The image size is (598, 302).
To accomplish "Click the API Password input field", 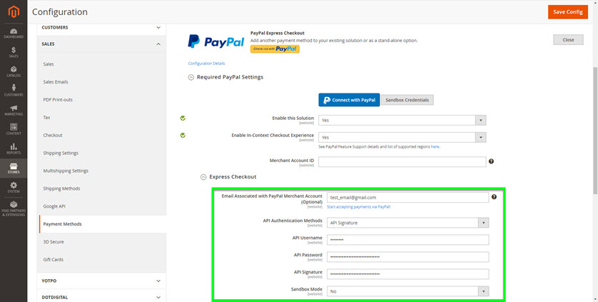I will (407, 257).
